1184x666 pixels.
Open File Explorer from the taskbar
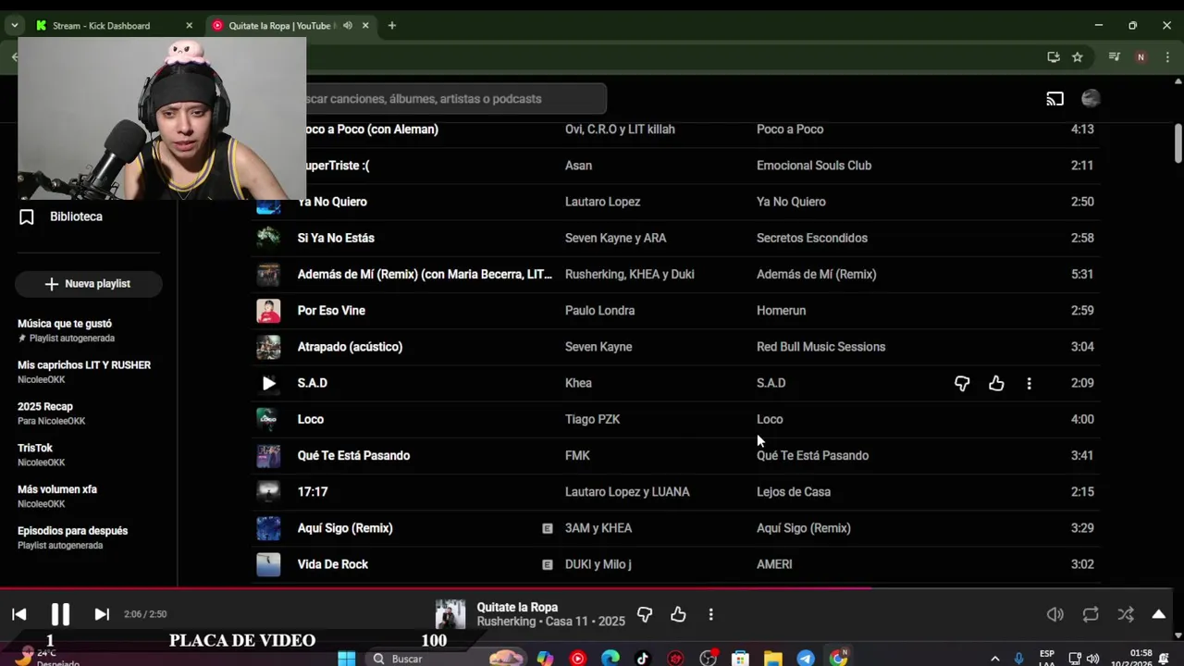772,659
